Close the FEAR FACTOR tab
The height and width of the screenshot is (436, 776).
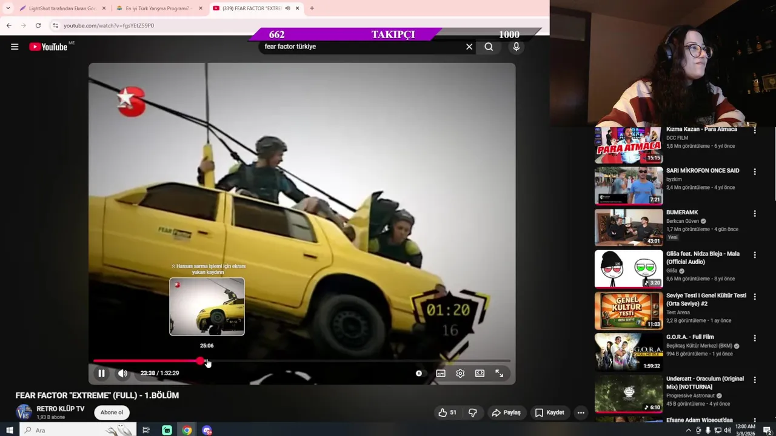(297, 8)
